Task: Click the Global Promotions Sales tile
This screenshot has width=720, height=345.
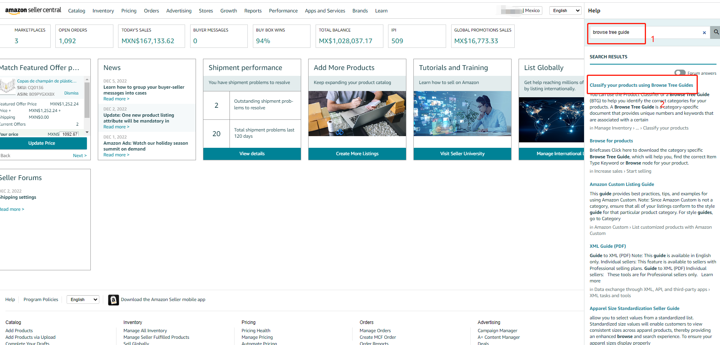Action: click(x=483, y=36)
